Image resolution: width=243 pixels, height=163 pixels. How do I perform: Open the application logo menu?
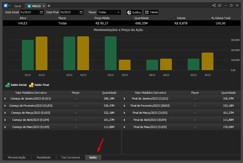(x=6, y=6)
